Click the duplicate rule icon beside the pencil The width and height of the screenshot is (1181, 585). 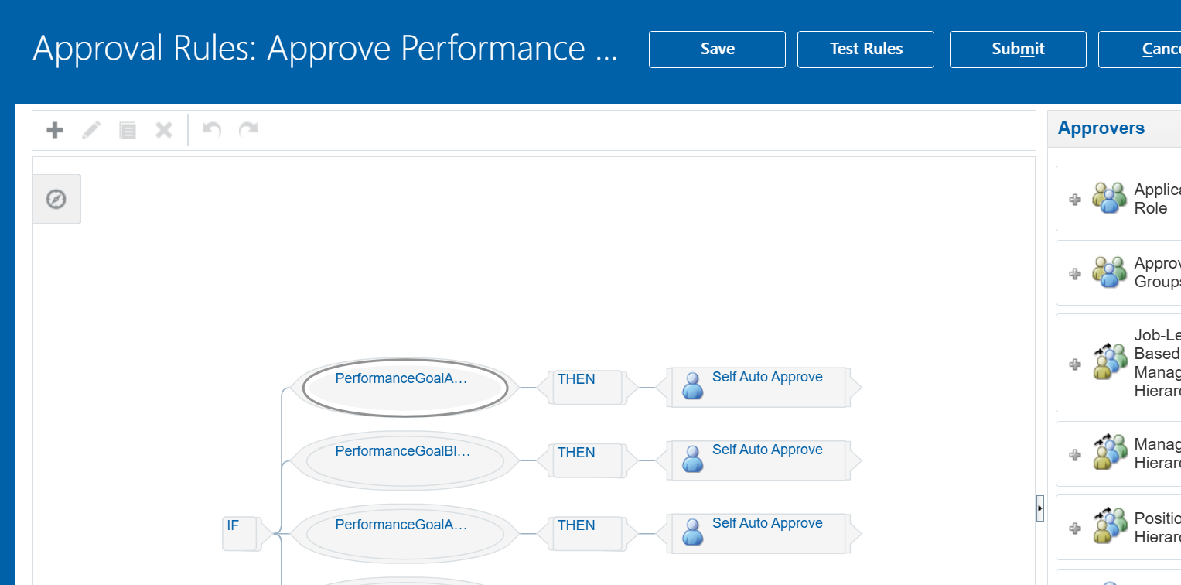click(x=128, y=130)
